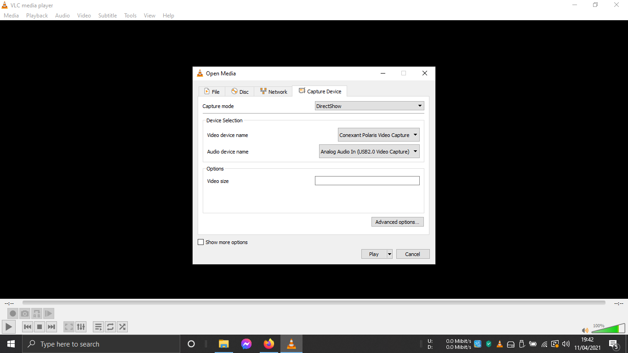
Task: Stop playback with the square button
Action: (40, 327)
